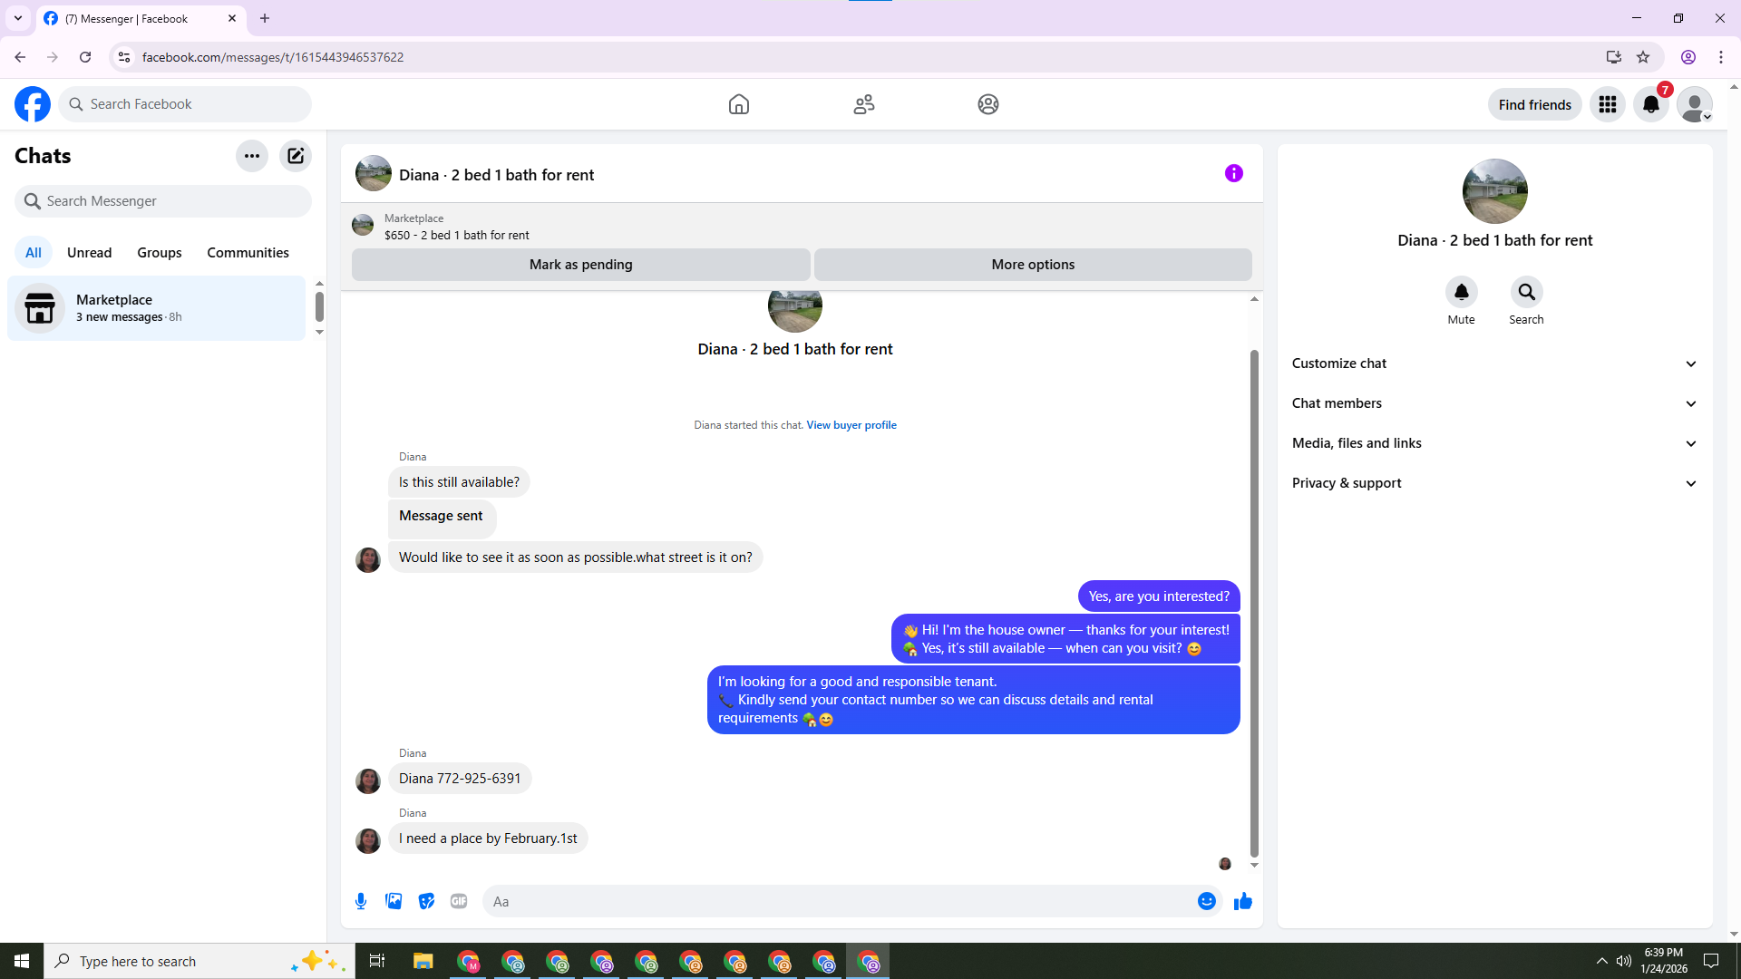This screenshot has height=979, width=1741.
Task: Open Facebook notifications bell
Action: coord(1650,105)
